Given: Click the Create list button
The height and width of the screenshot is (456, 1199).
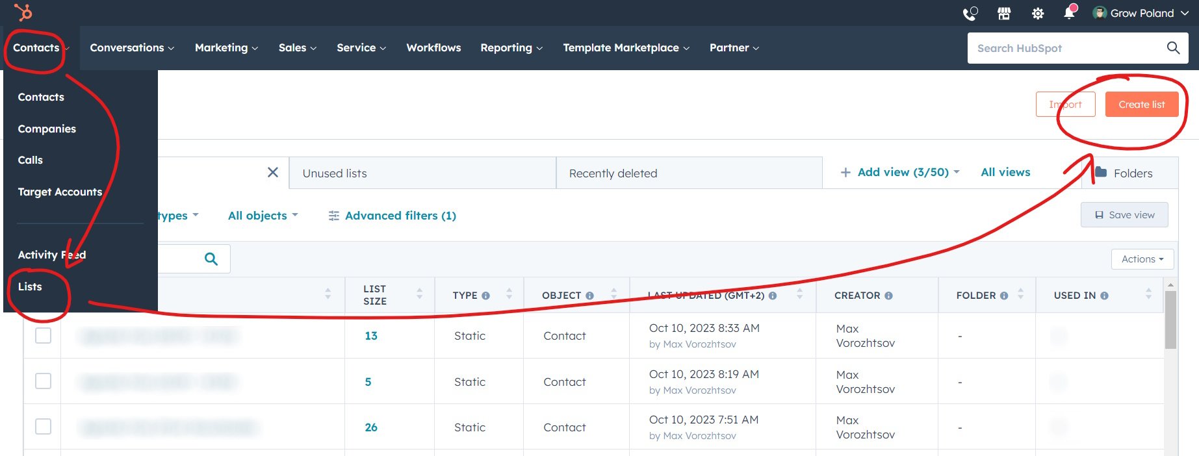Looking at the screenshot, I should click(1142, 105).
